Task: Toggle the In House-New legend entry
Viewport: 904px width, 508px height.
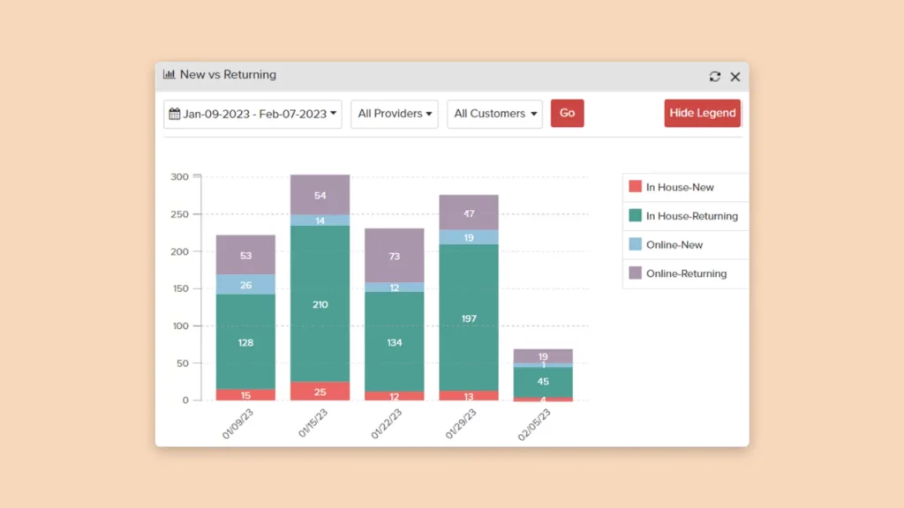Action: [685, 187]
